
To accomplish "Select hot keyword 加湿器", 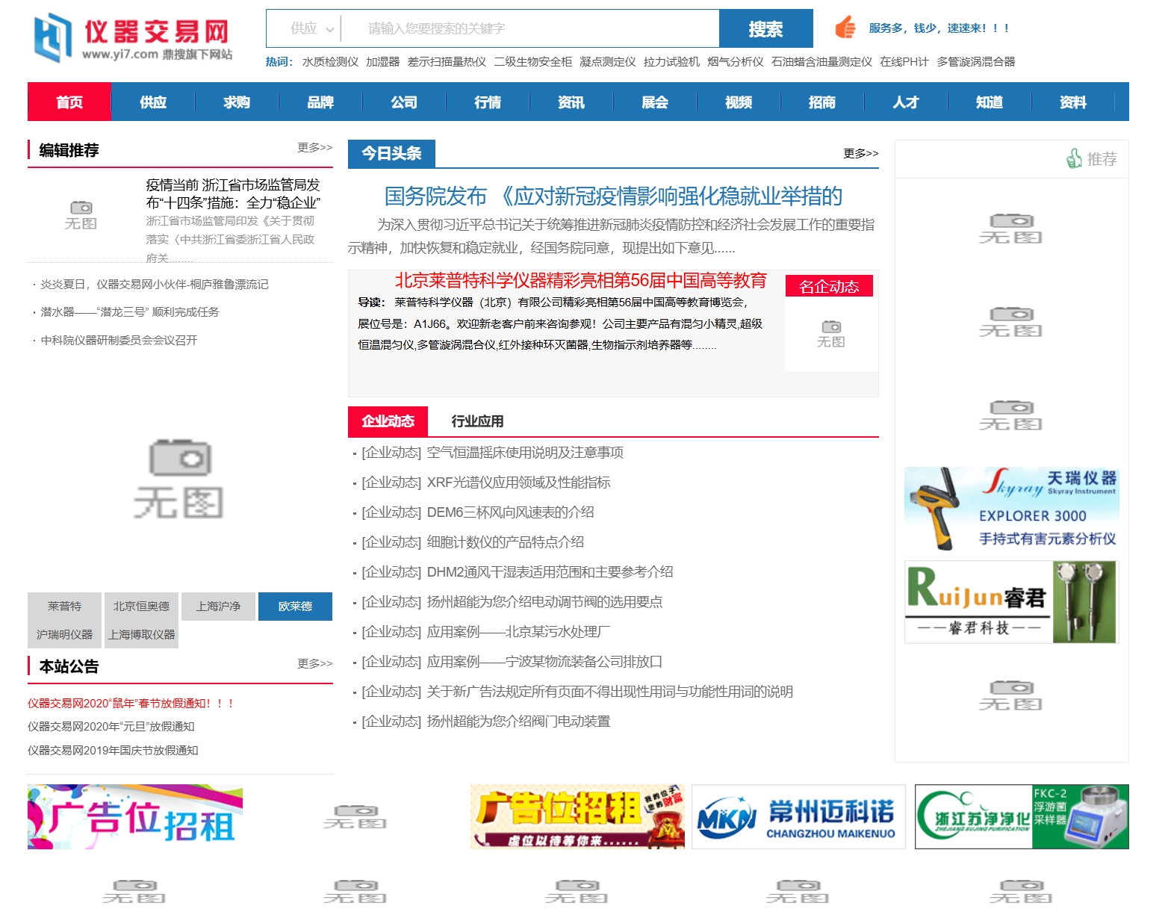I will click(x=383, y=62).
